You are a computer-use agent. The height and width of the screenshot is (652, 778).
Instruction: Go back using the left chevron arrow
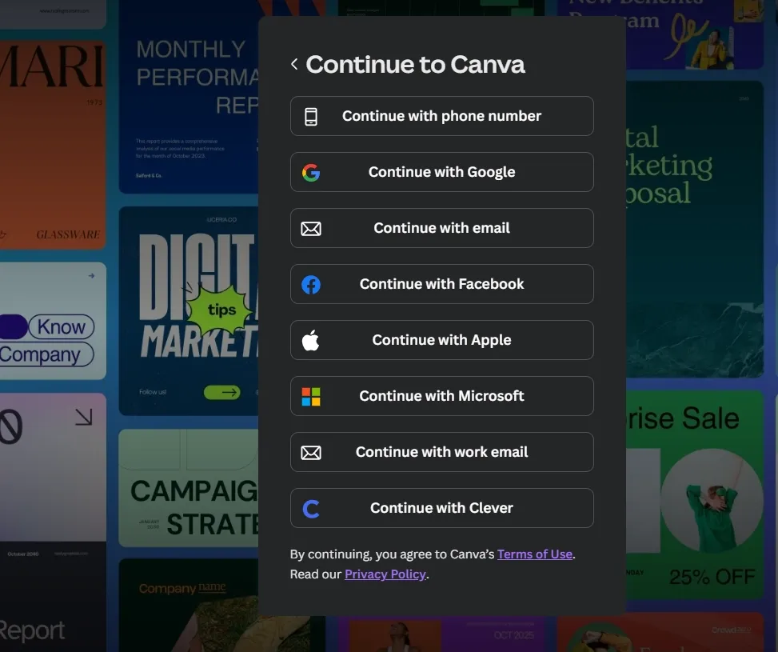[x=294, y=64]
